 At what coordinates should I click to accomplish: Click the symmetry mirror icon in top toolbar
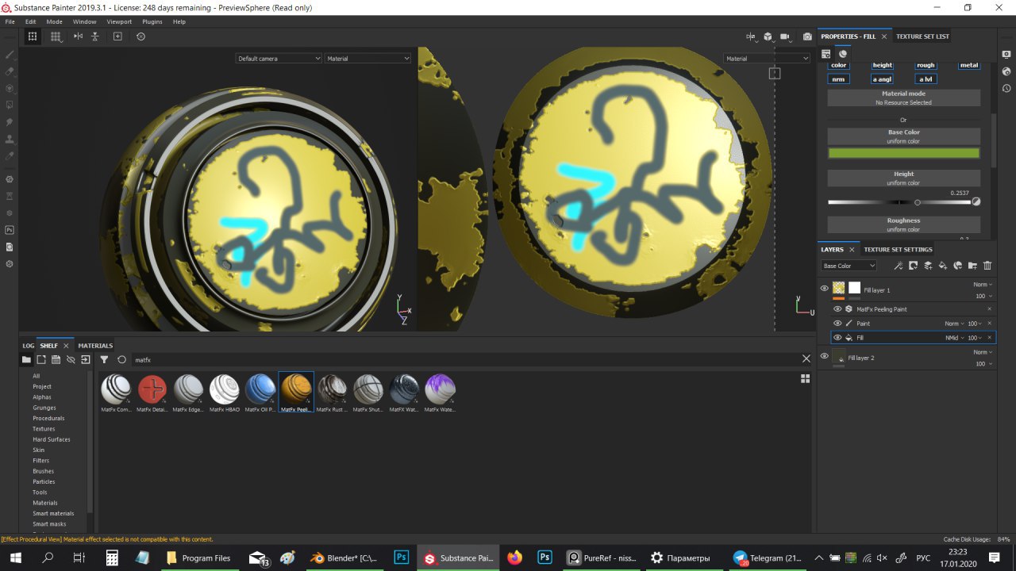78,36
